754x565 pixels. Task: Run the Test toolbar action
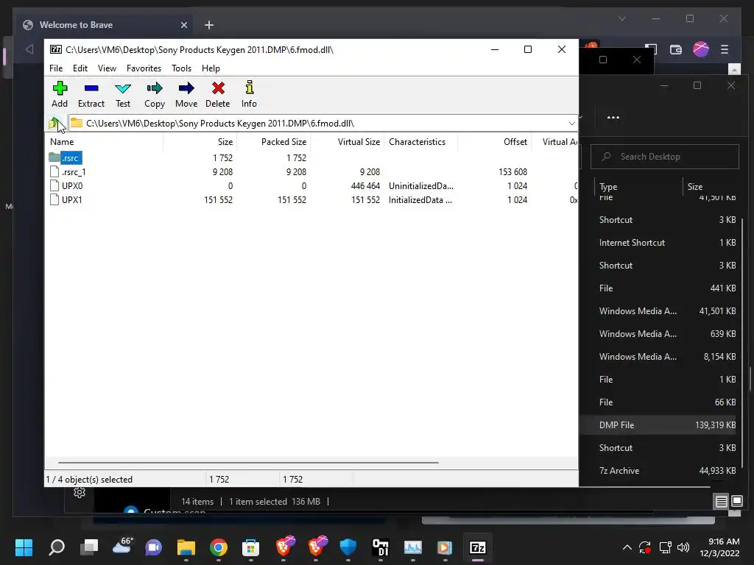[123, 94]
